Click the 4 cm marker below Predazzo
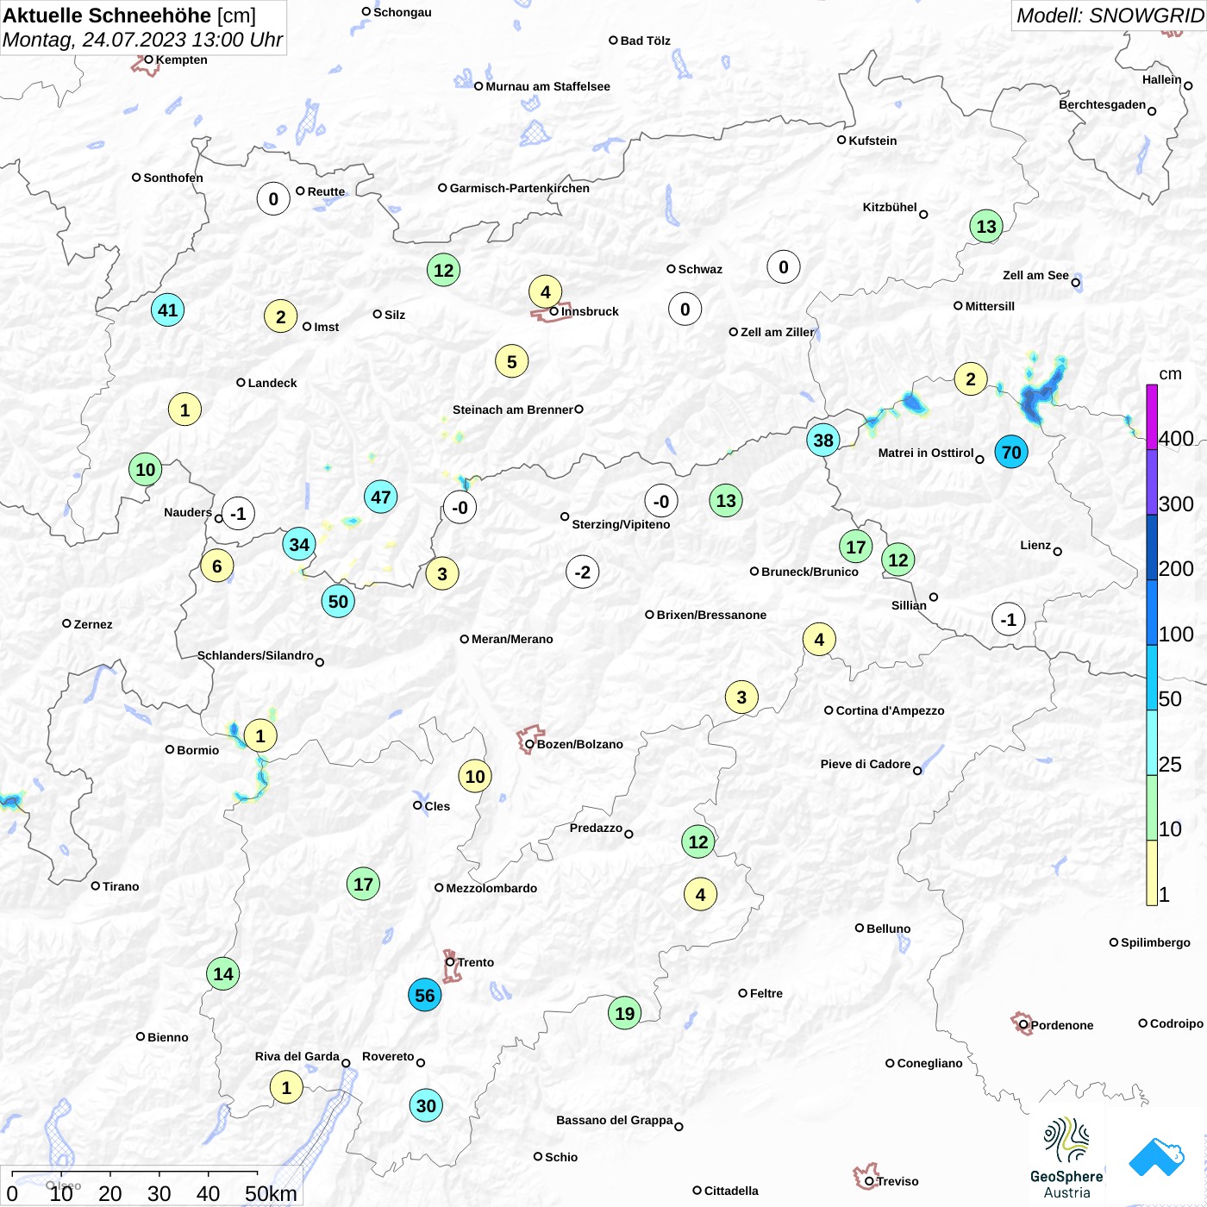Viewport: 1207px width, 1207px height. point(700,894)
